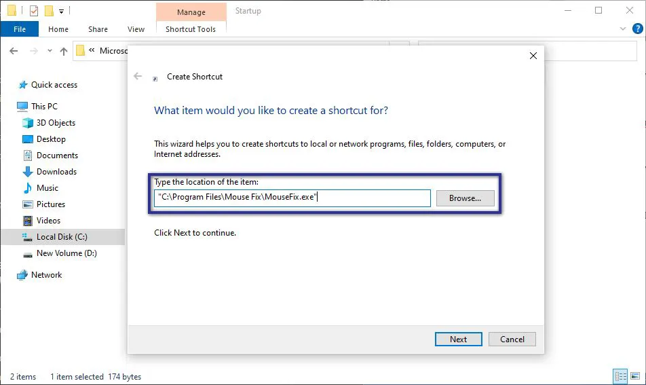The width and height of the screenshot is (646, 385).
Task: Click the 3D Objects cube icon
Action: coord(28,123)
